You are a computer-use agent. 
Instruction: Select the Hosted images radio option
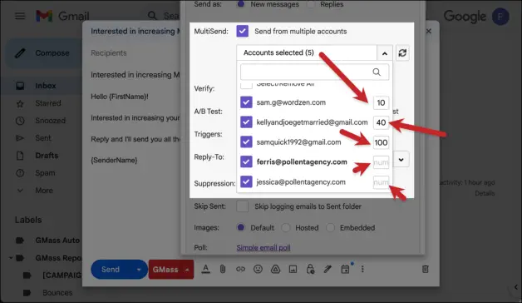click(286, 228)
